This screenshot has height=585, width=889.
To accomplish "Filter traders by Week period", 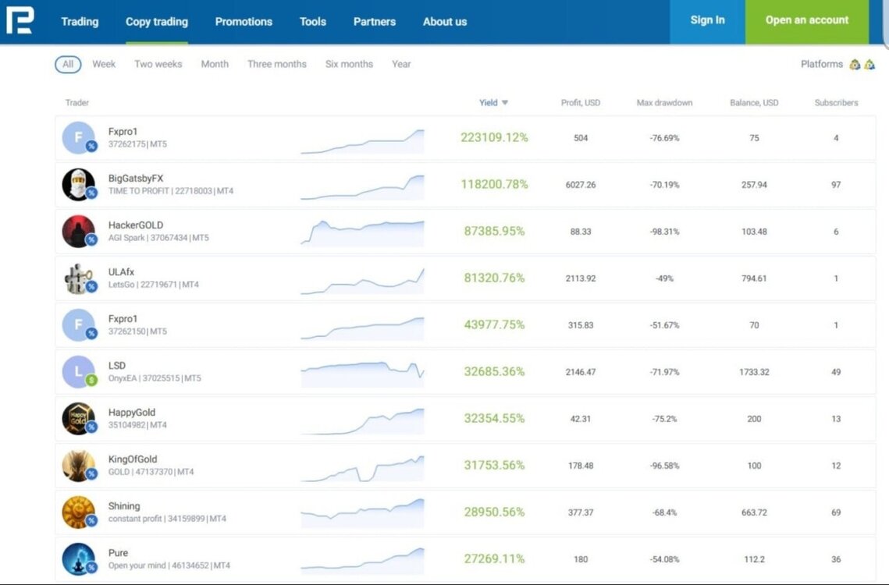I will pos(104,64).
